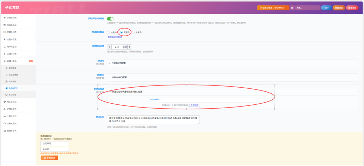Increase the 快递查询间隔 value with right arrow

tap(130, 47)
